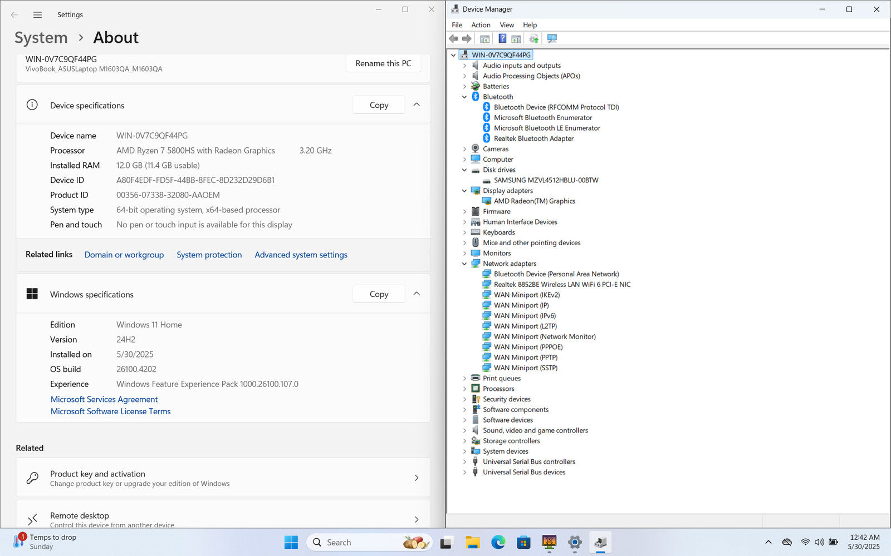
Task: Open the Microsoft Services Agreement link
Action: (x=104, y=399)
